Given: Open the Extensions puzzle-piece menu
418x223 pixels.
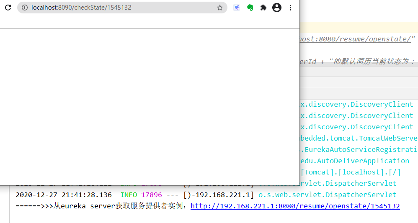Looking at the screenshot, I should (x=263, y=8).
